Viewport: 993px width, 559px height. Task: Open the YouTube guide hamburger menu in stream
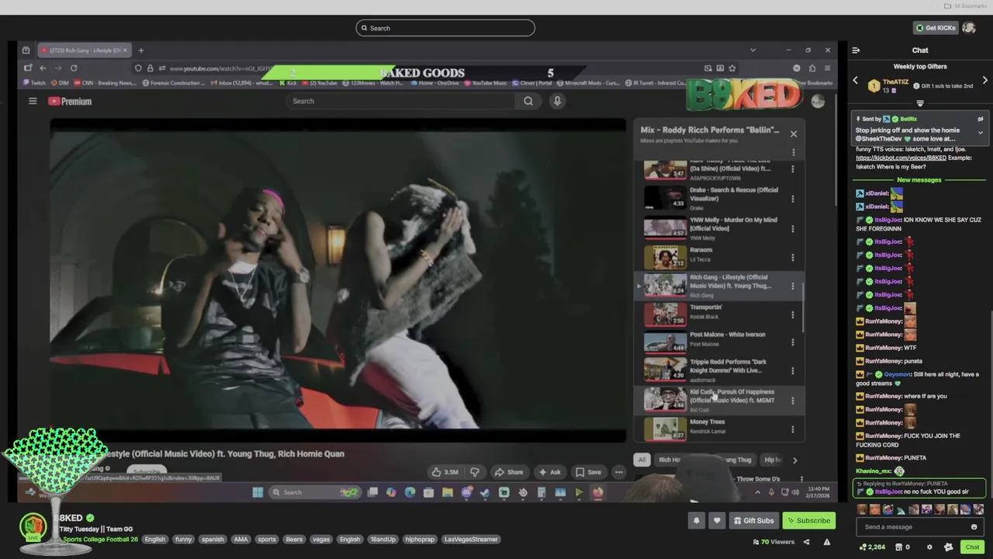click(x=33, y=101)
